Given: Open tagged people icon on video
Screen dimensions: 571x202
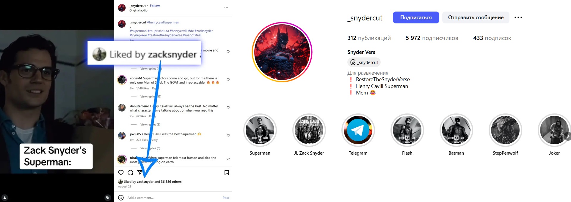Looking at the screenshot, I should 5,198.
